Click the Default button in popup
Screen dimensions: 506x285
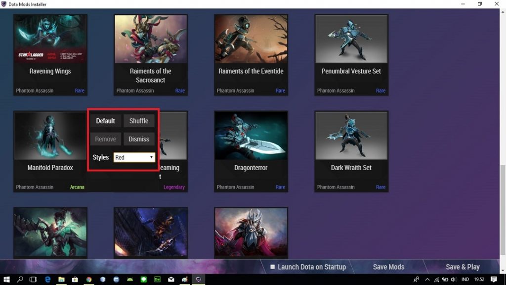coord(106,121)
